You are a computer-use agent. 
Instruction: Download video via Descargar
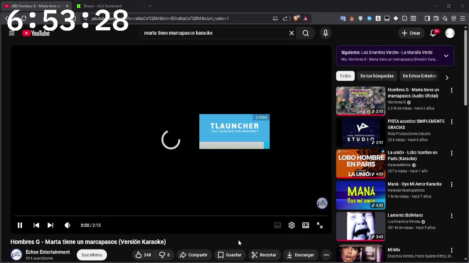pos(300,255)
